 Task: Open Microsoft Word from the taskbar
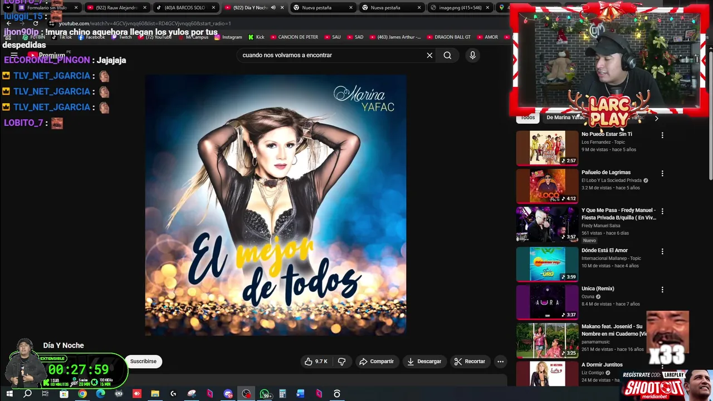[300, 394]
